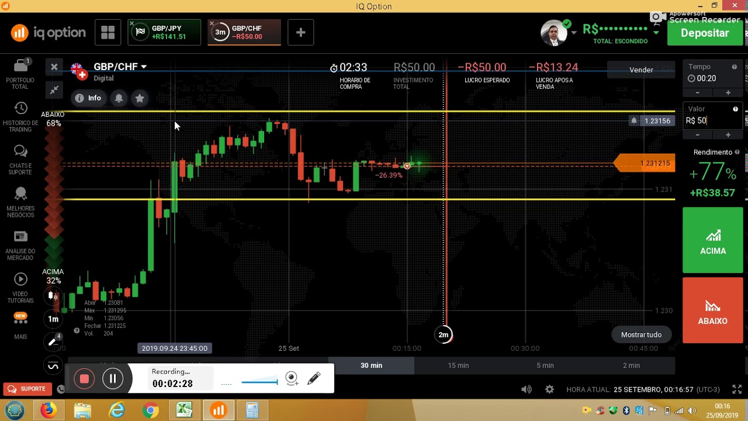
Task: Place an ACIMA (call) trade
Action: point(713,240)
